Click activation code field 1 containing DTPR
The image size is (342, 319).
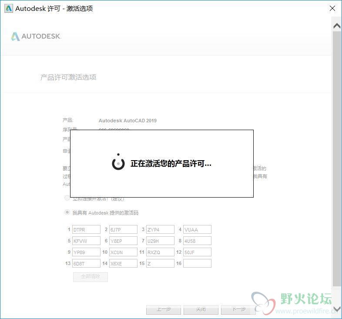[87, 229]
